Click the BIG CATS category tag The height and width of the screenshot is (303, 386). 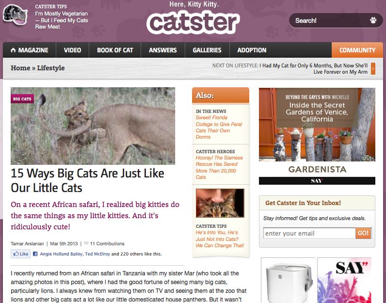tap(22, 99)
